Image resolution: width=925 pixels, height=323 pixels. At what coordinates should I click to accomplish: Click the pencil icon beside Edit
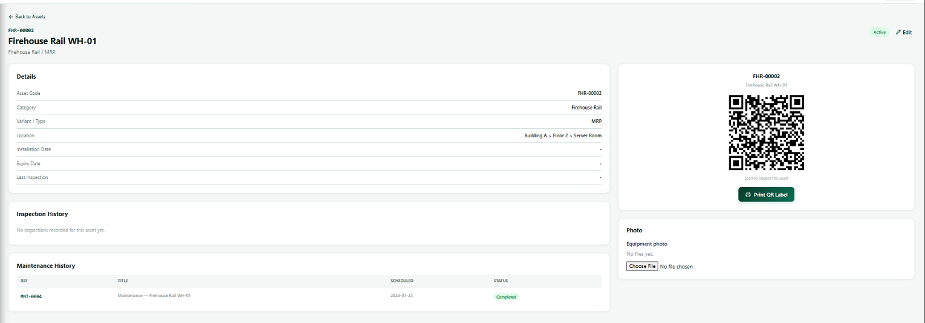point(898,32)
